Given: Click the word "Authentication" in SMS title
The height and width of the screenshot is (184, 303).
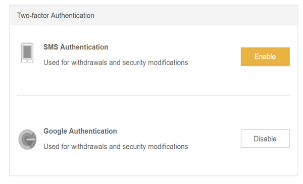Looking at the screenshot, I should coord(84,47).
